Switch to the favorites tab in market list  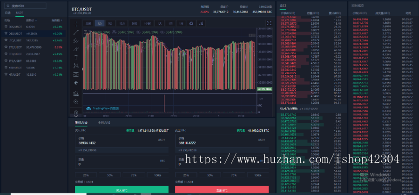pyautogui.click(x=7, y=13)
